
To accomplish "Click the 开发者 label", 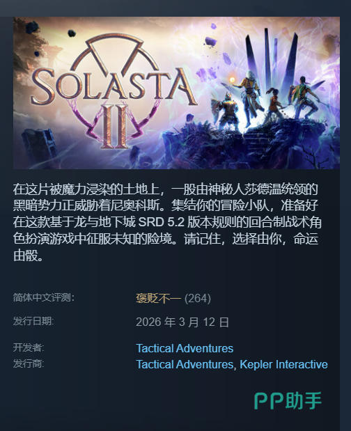I will click(29, 347).
